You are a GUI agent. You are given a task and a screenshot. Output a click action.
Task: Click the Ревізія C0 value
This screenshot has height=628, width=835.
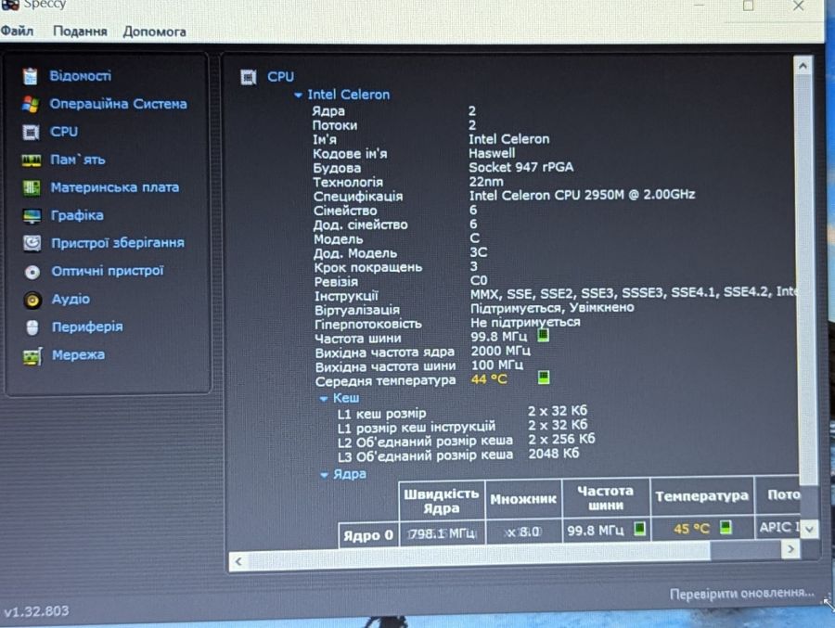click(x=478, y=281)
